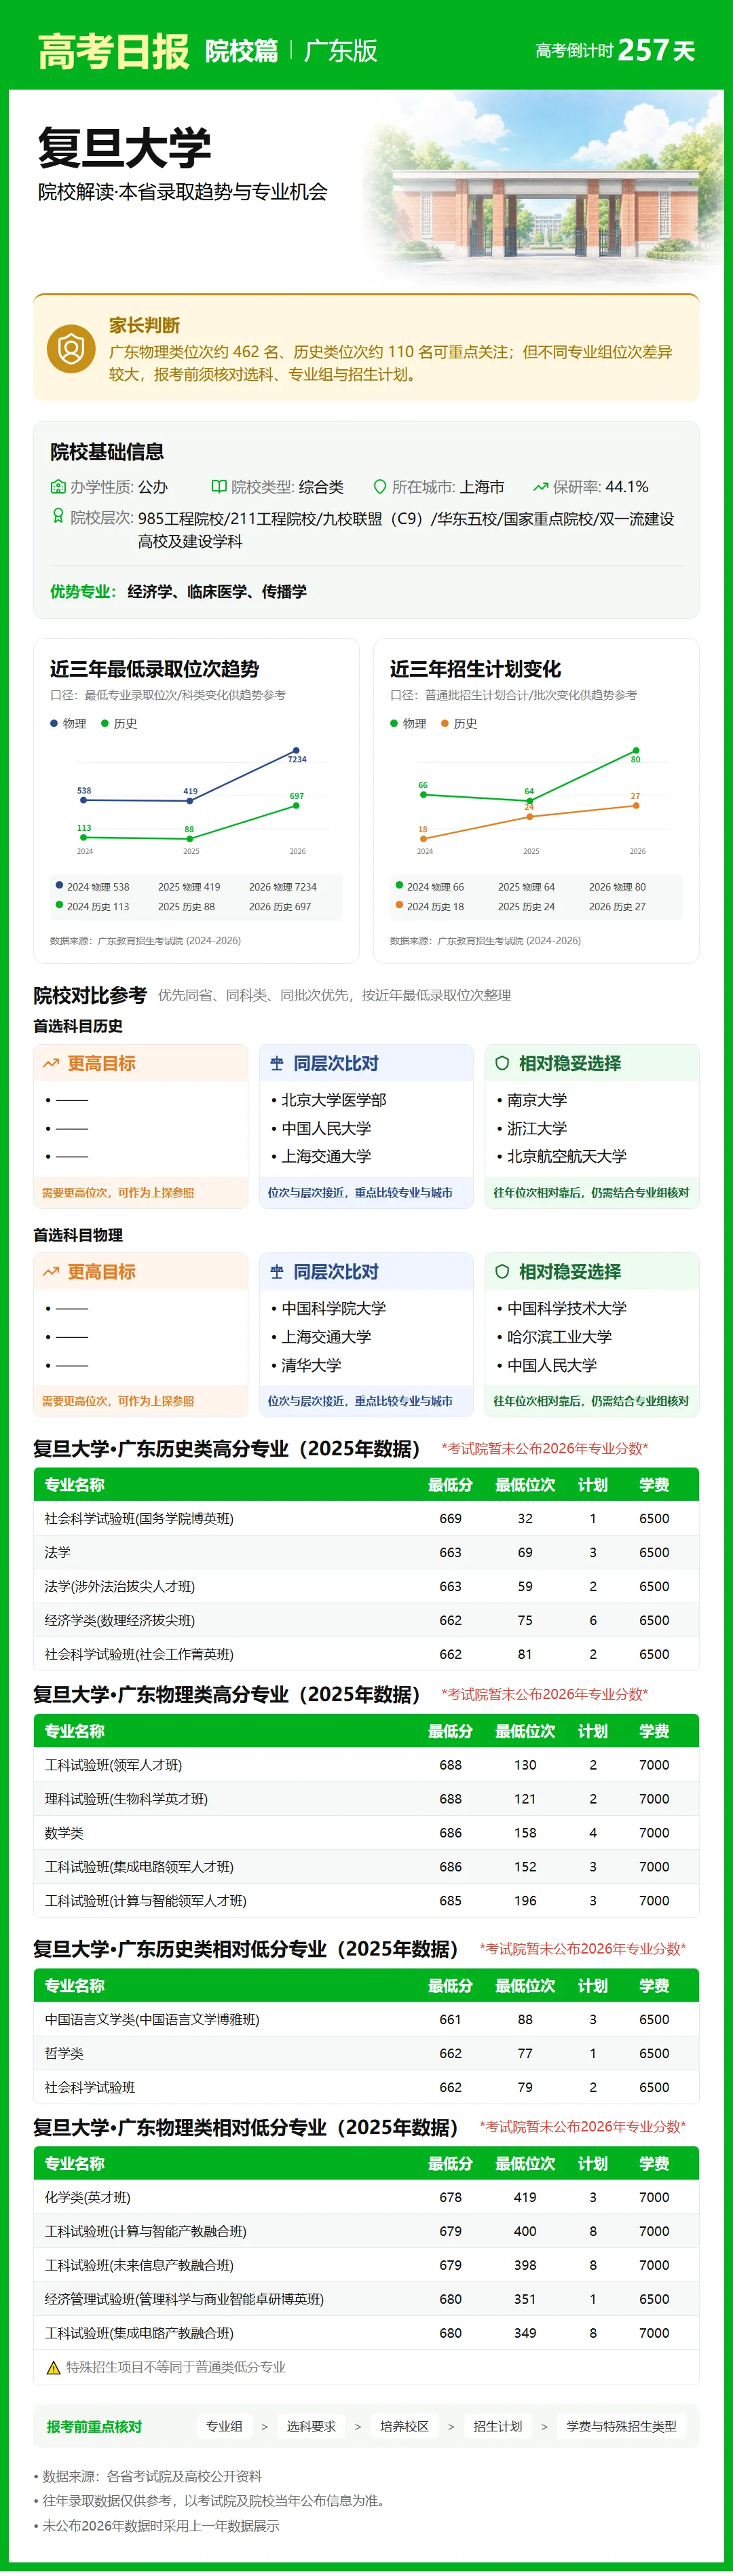Click 浙江大学 in 相对稳妥选择 list
Viewport: 733px width, 2576px height.
[537, 1128]
